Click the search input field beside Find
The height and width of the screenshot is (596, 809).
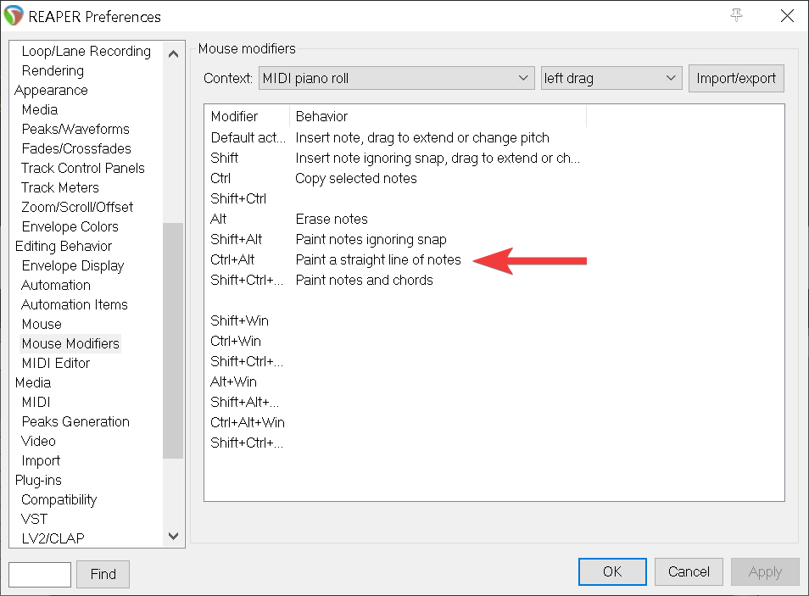(40, 574)
